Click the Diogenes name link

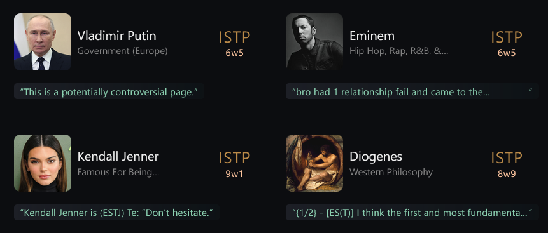[x=376, y=156]
